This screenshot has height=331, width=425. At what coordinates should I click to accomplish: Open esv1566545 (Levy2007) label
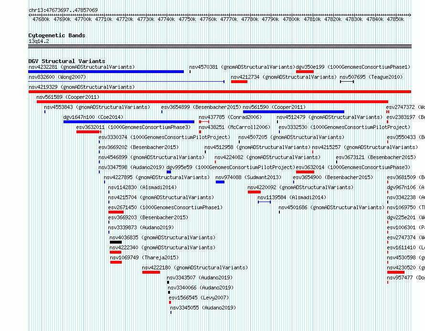[x=199, y=298]
